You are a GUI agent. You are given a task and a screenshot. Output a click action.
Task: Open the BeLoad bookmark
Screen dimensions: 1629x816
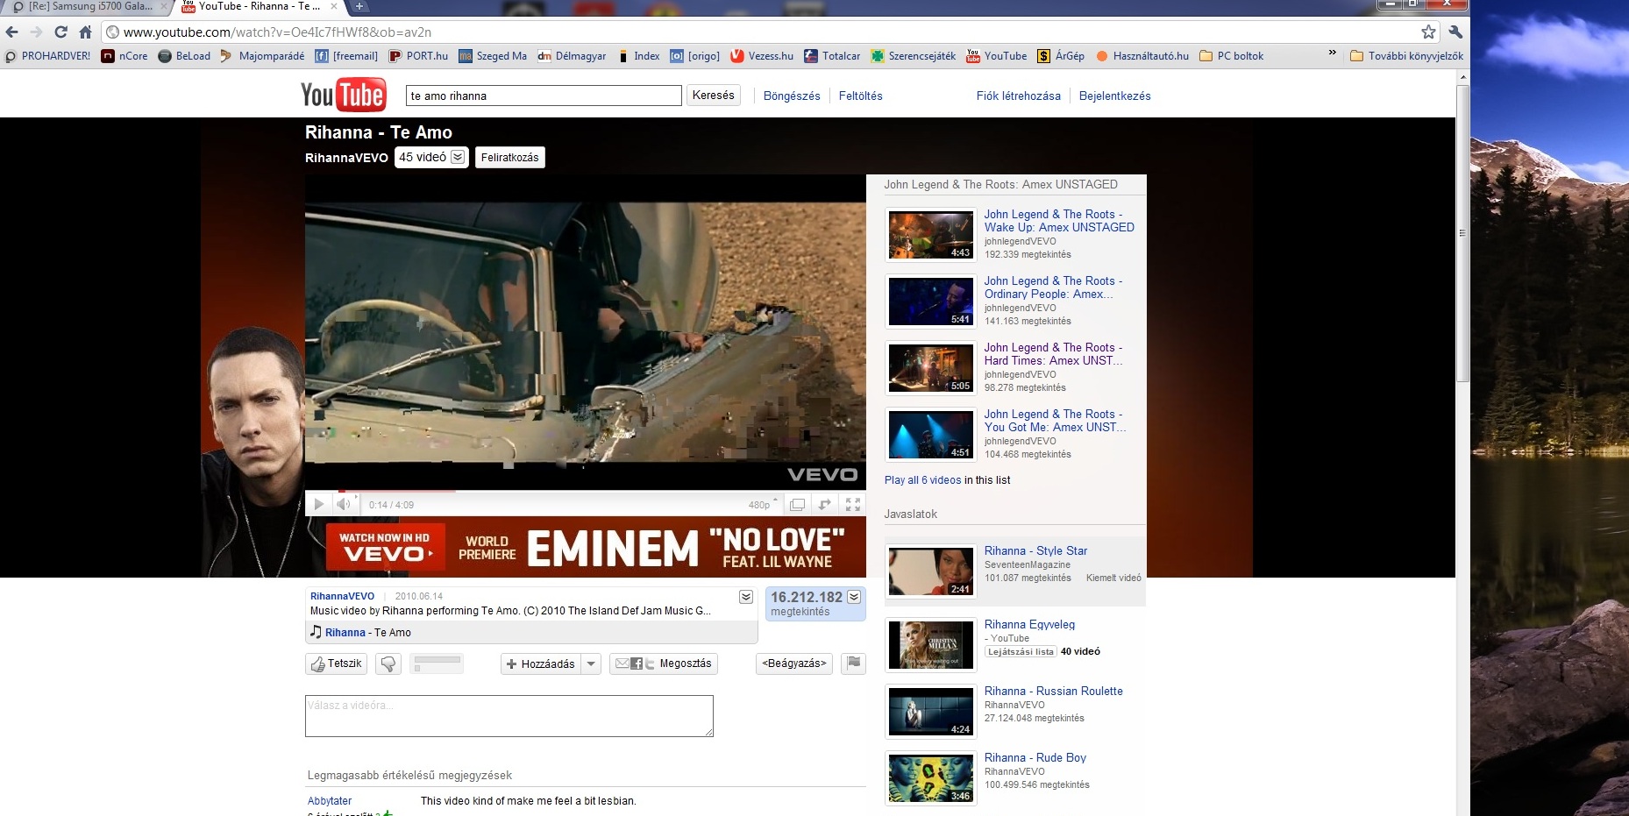click(185, 56)
